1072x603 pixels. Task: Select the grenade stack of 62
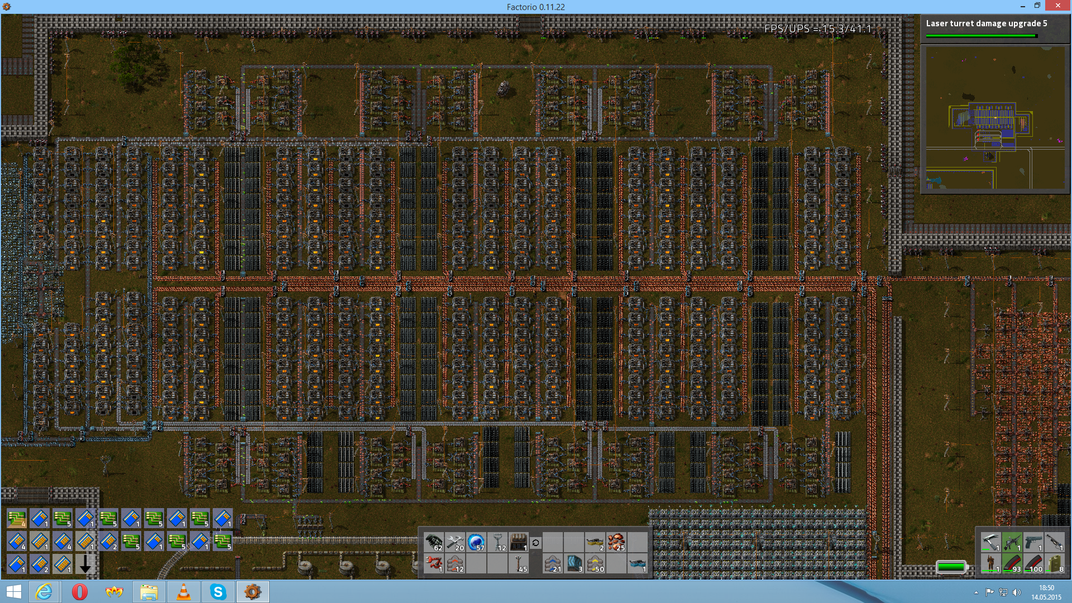[434, 542]
